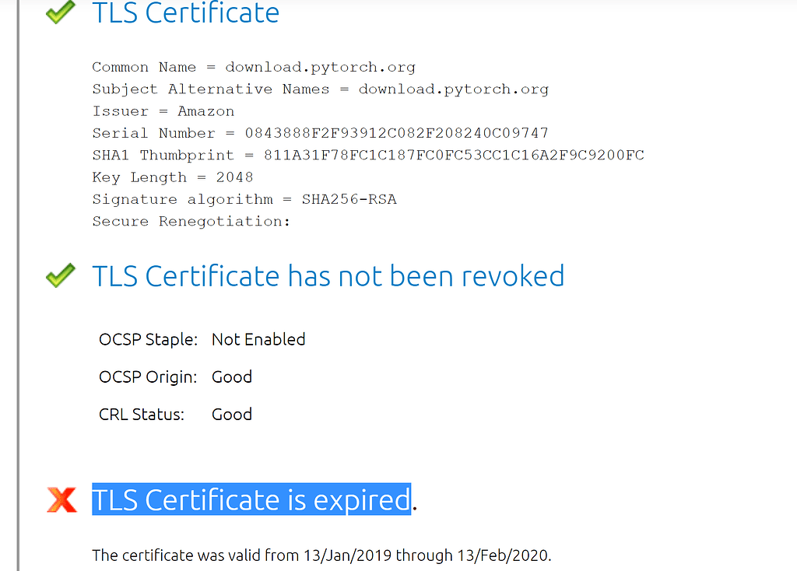Click the 'OCSP Staple:' label
The height and width of the screenshot is (571, 797).
pos(148,339)
